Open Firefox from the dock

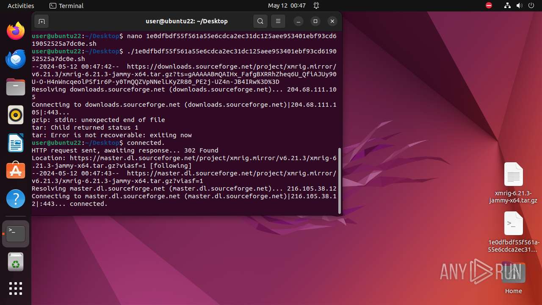tap(16, 31)
